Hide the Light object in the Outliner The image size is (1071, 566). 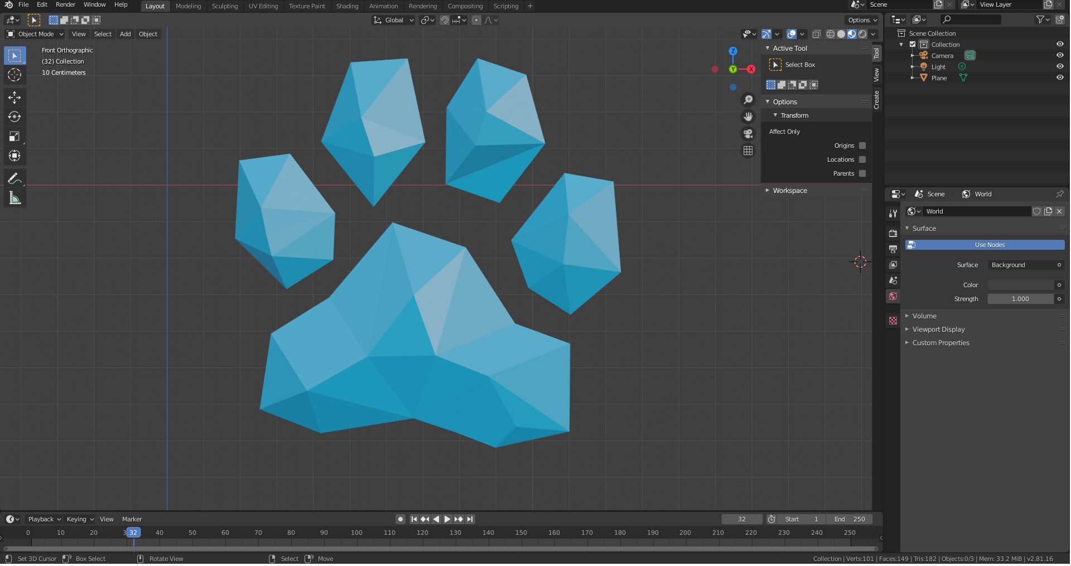1060,66
